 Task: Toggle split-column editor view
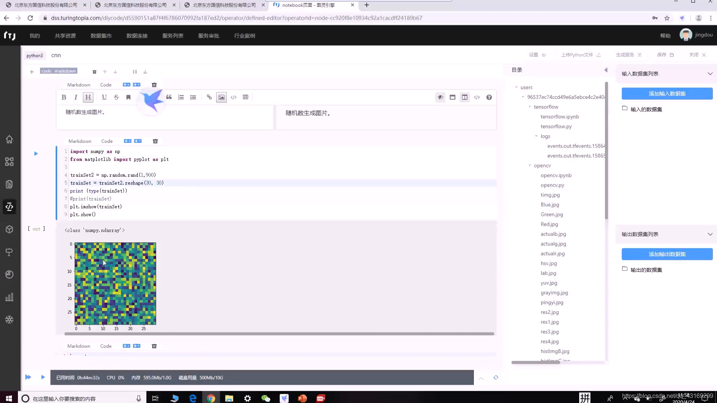pyautogui.click(x=465, y=97)
